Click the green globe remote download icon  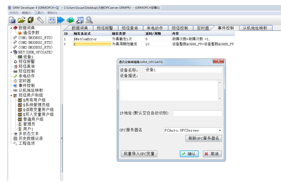click(x=70, y=20)
